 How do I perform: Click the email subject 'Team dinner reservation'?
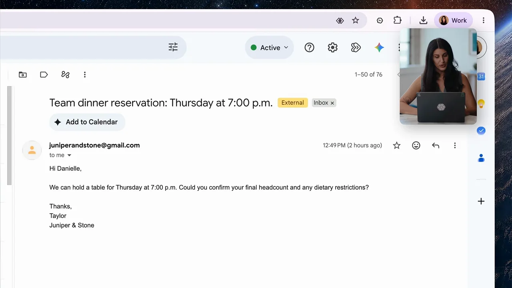[x=161, y=103]
